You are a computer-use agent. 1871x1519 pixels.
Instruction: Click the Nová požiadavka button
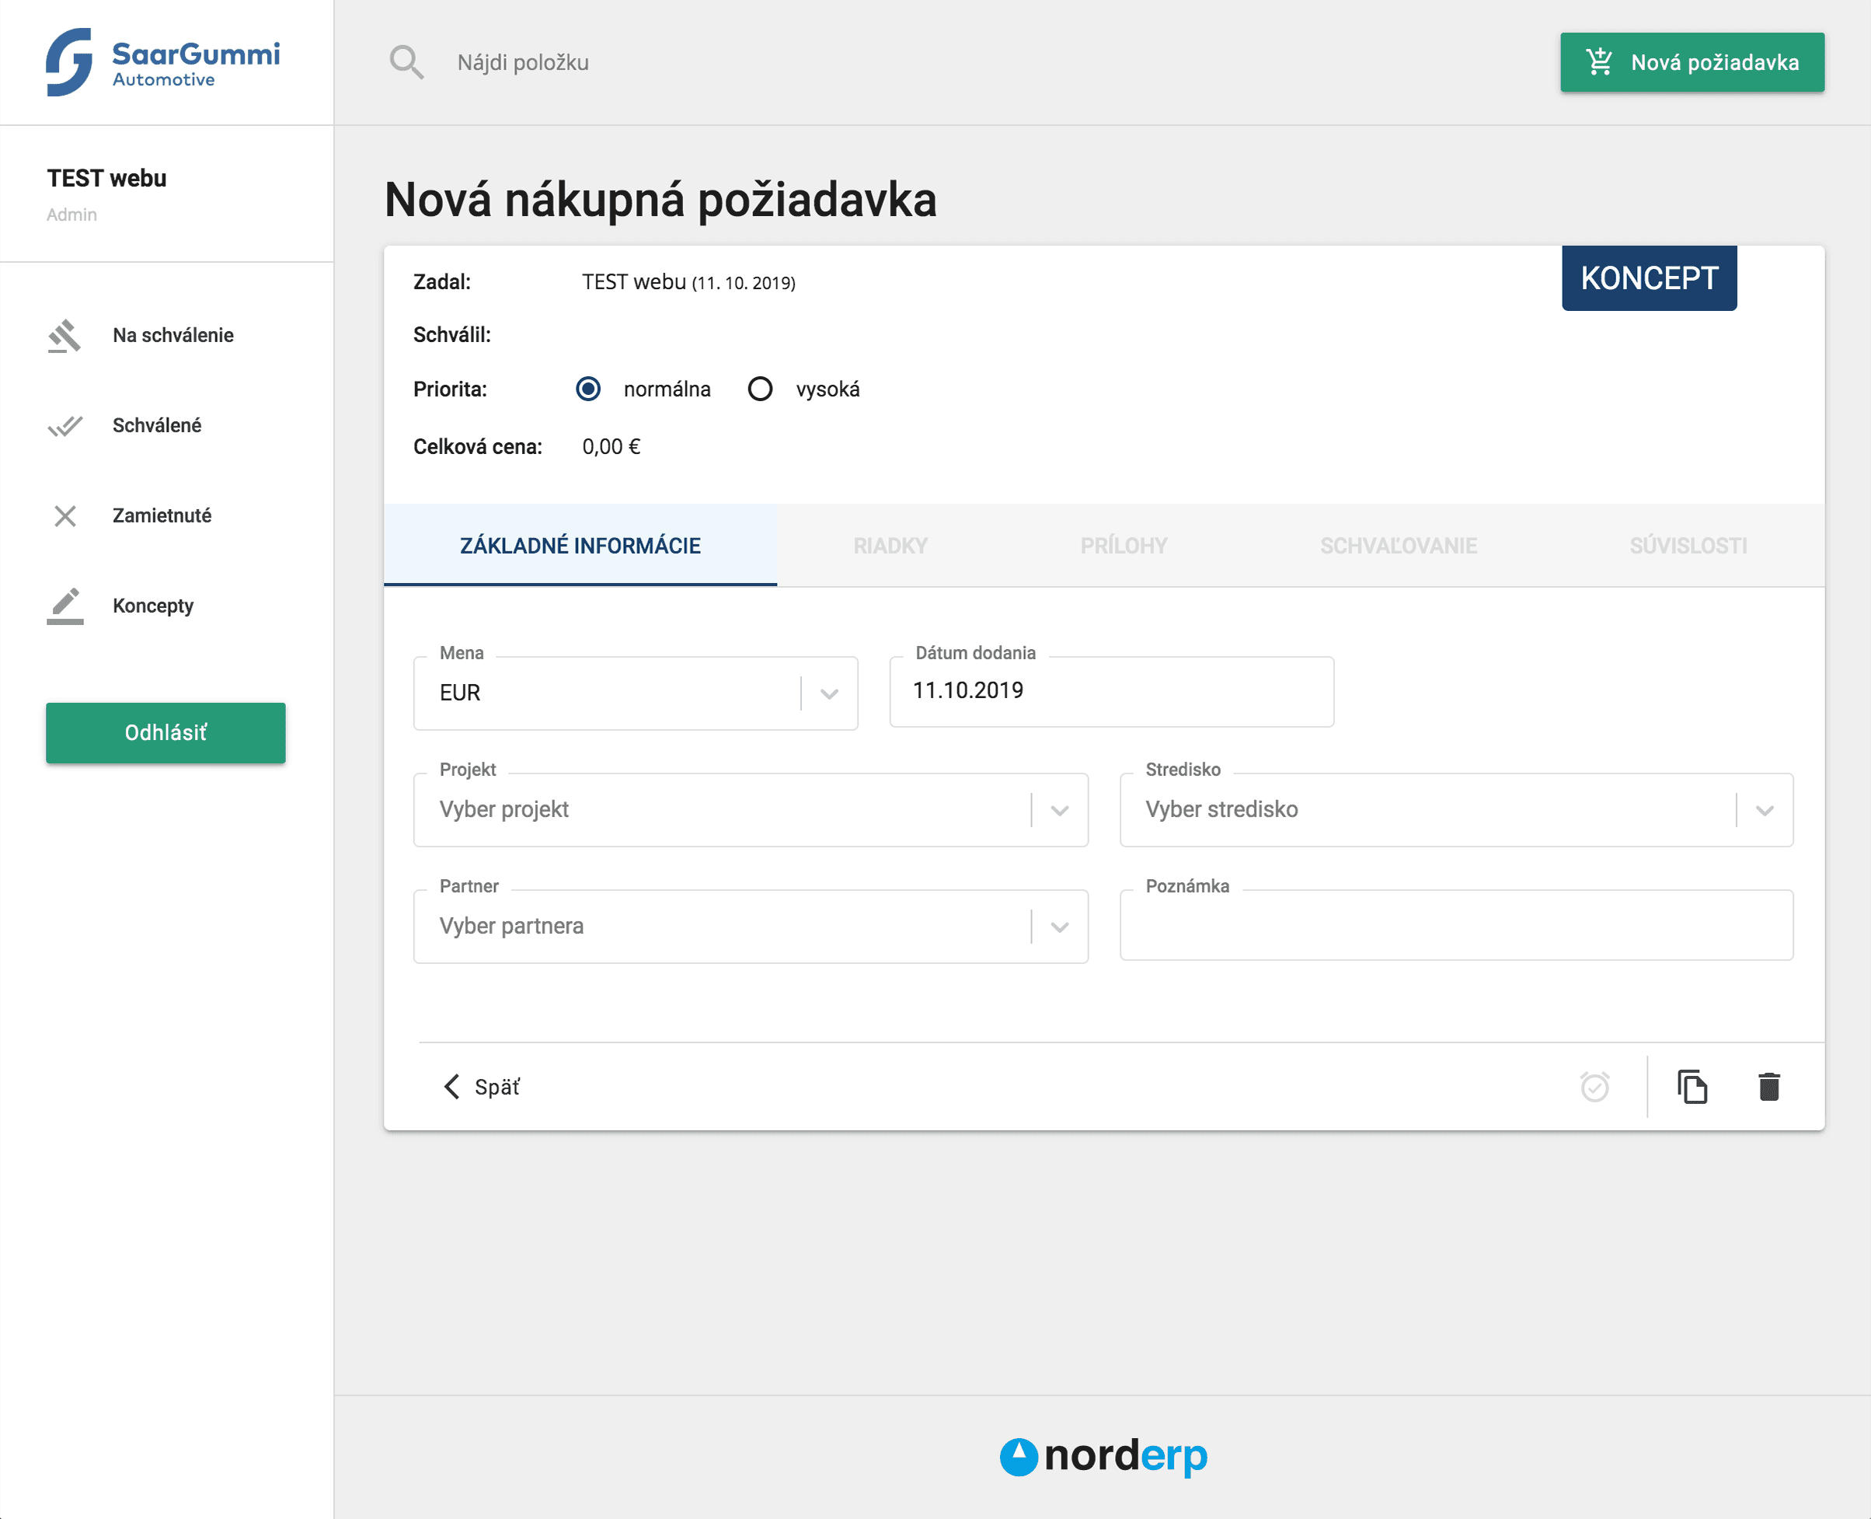tap(1692, 62)
